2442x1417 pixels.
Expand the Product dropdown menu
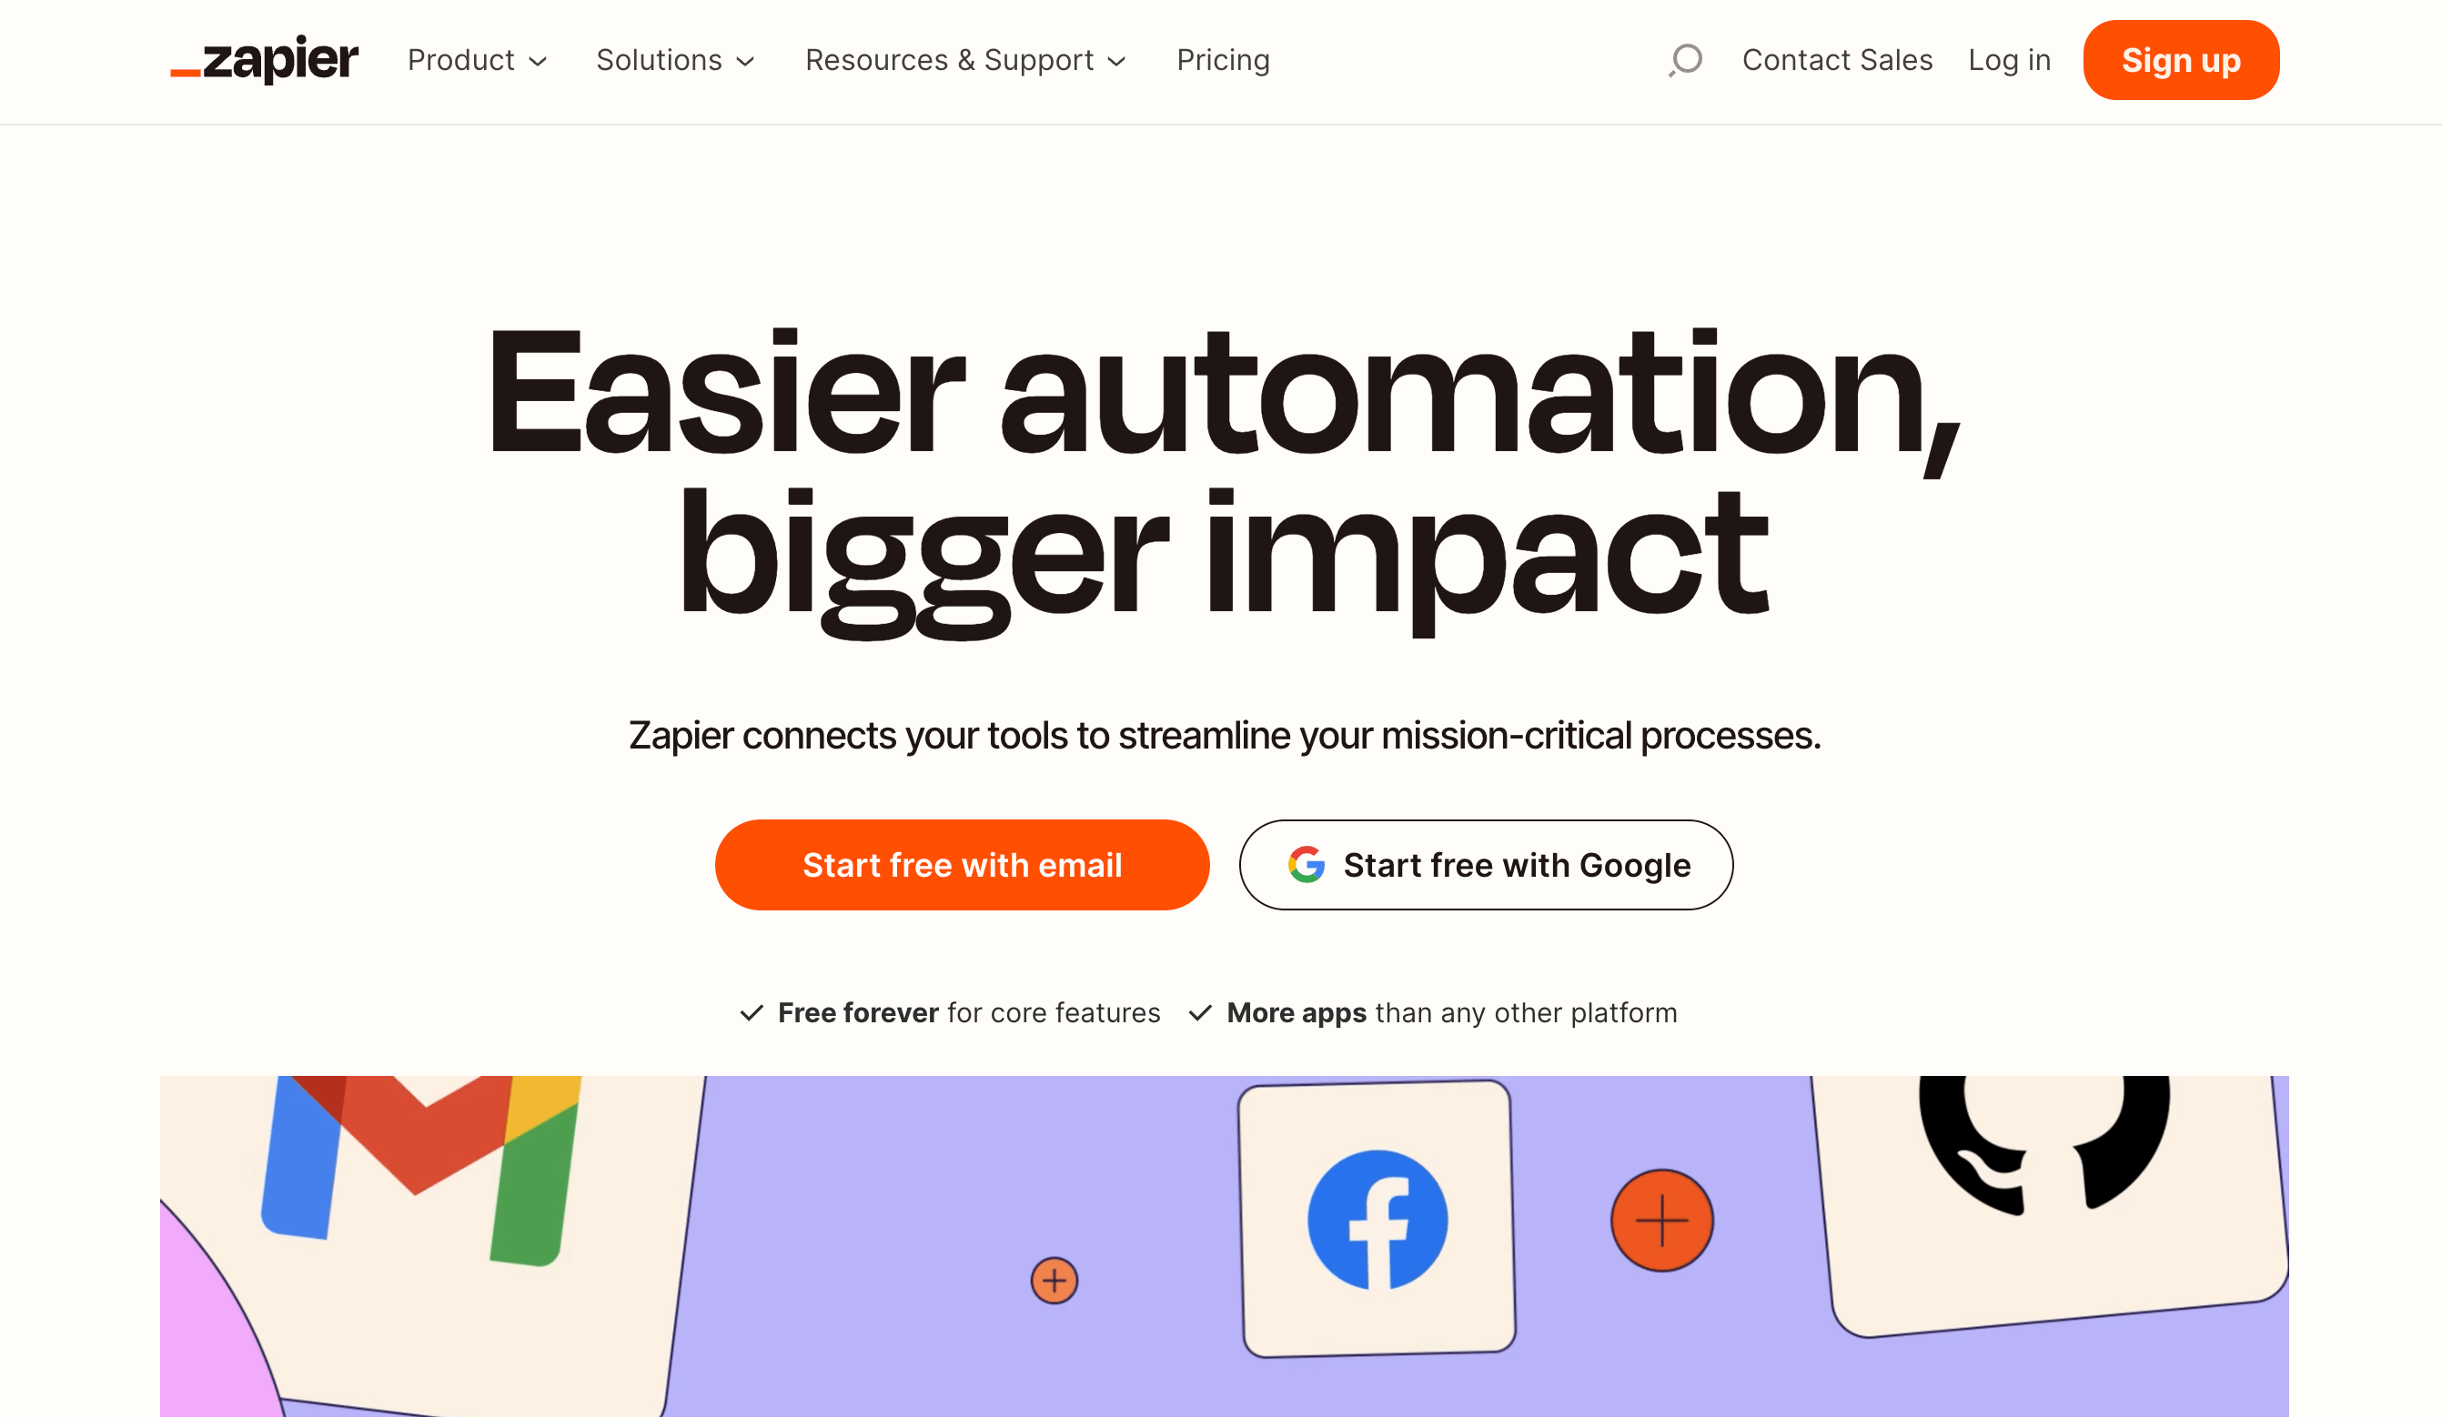(x=478, y=61)
